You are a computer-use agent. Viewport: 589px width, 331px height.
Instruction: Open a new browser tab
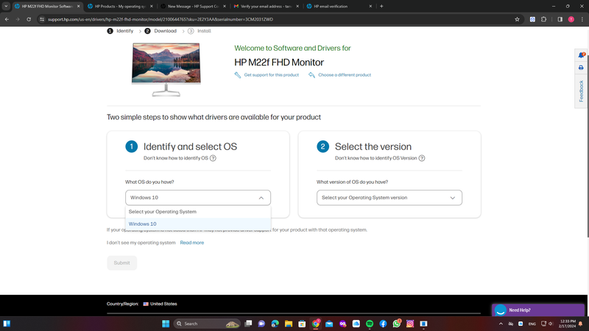[x=381, y=6]
